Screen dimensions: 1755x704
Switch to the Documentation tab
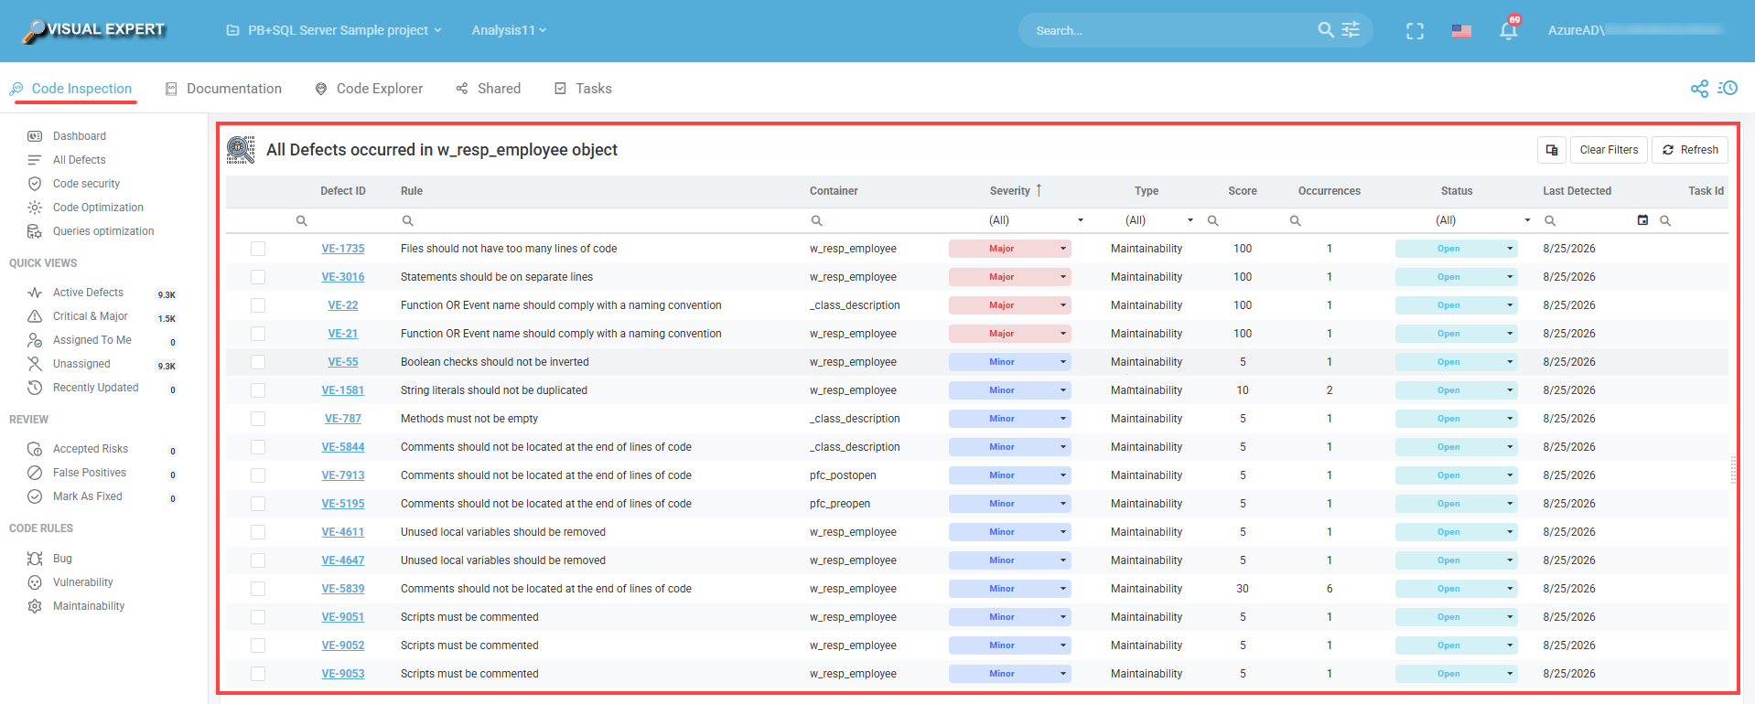[x=223, y=89]
